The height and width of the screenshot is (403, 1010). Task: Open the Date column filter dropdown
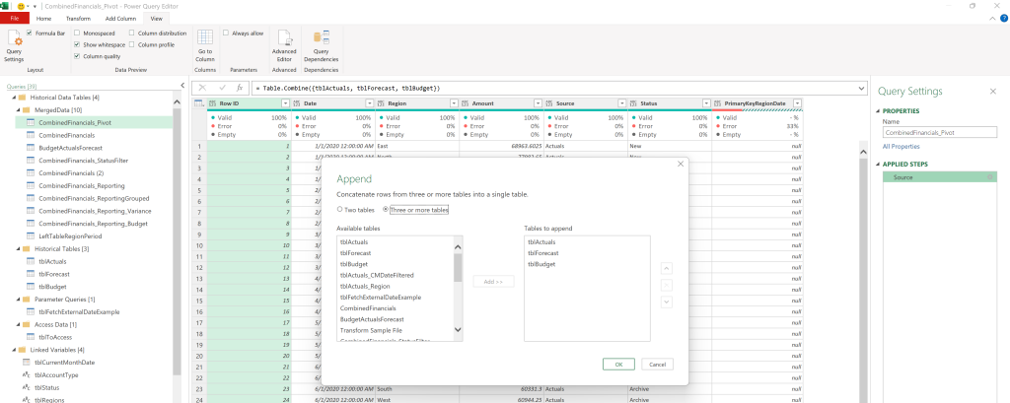point(370,103)
